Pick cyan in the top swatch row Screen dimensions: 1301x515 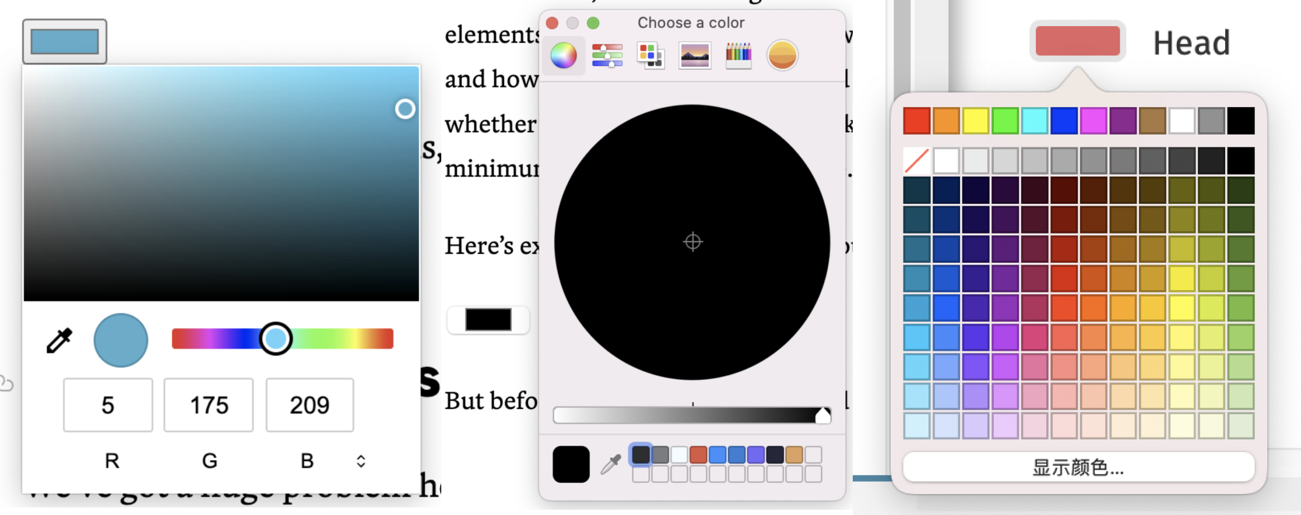[x=1035, y=121]
